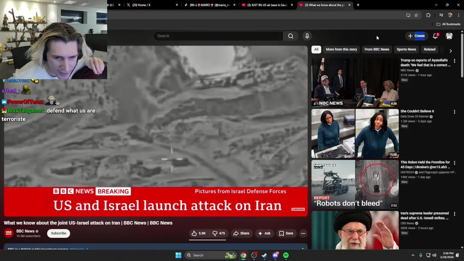This screenshot has width=464, height=261.
Task: Click the Windows taskbar Search box
Action: [212, 255]
